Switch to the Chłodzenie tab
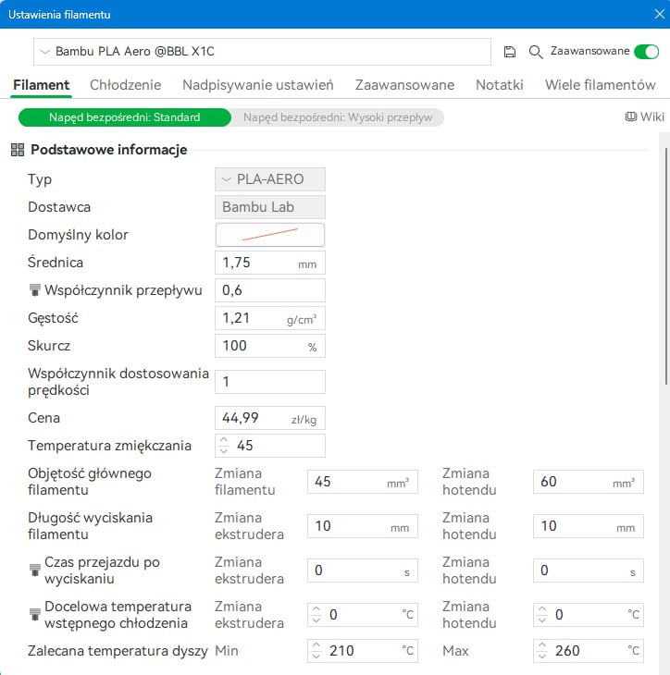The width and height of the screenshot is (670, 675). (x=125, y=85)
